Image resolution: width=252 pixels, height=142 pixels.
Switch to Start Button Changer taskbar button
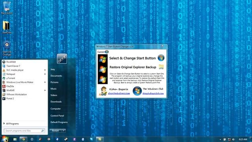tap(100, 139)
